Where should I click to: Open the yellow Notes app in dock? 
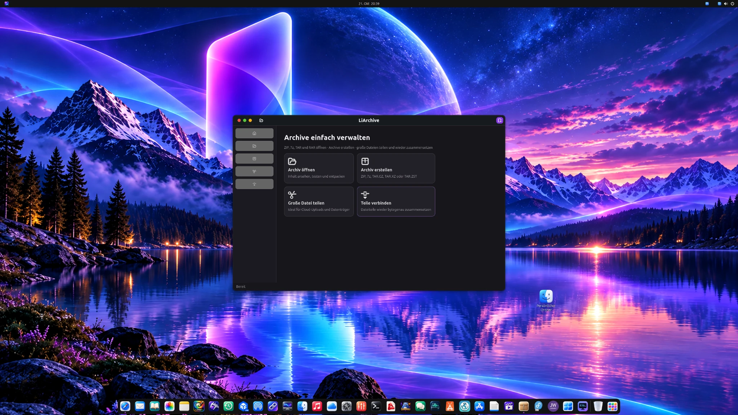point(184,406)
